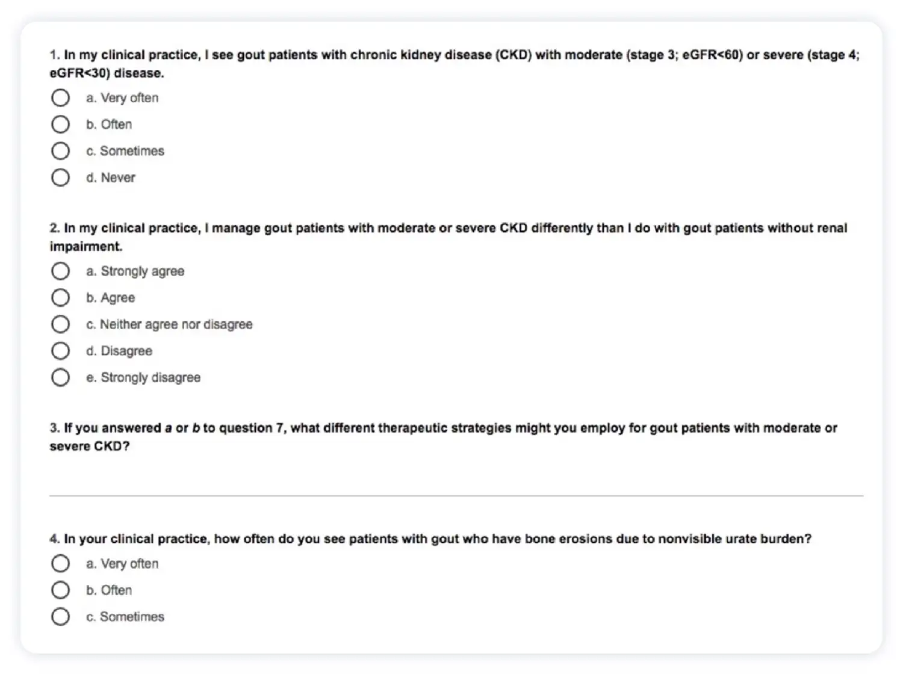Click the "d. Never" option label text

pos(111,178)
